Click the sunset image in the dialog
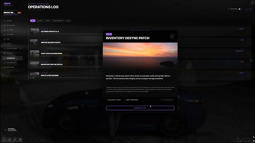 tap(140, 56)
